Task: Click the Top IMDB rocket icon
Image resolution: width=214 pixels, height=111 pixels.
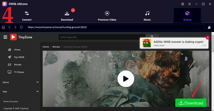Action: (9, 57)
